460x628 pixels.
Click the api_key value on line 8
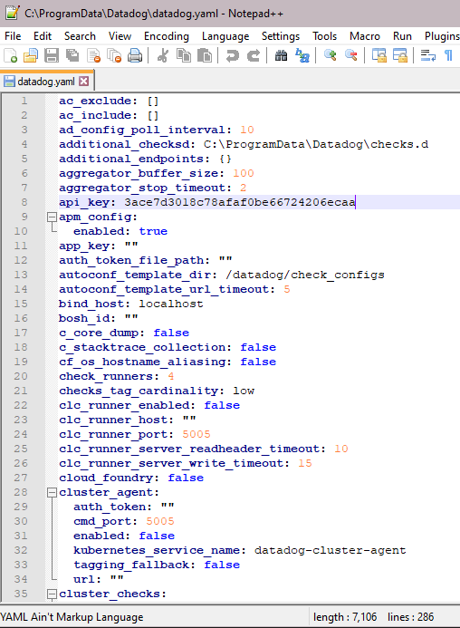[239, 202]
